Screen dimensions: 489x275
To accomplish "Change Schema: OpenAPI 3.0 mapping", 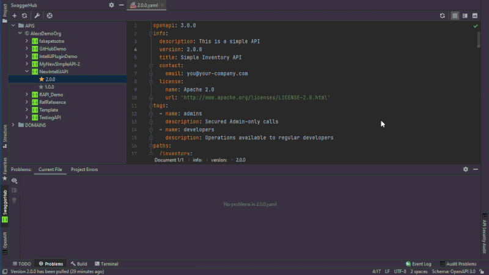I will [454, 271].
